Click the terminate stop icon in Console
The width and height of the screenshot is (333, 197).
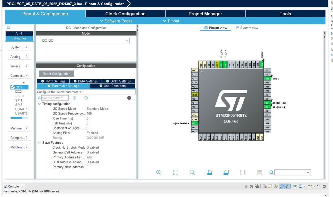click(246, 186)
